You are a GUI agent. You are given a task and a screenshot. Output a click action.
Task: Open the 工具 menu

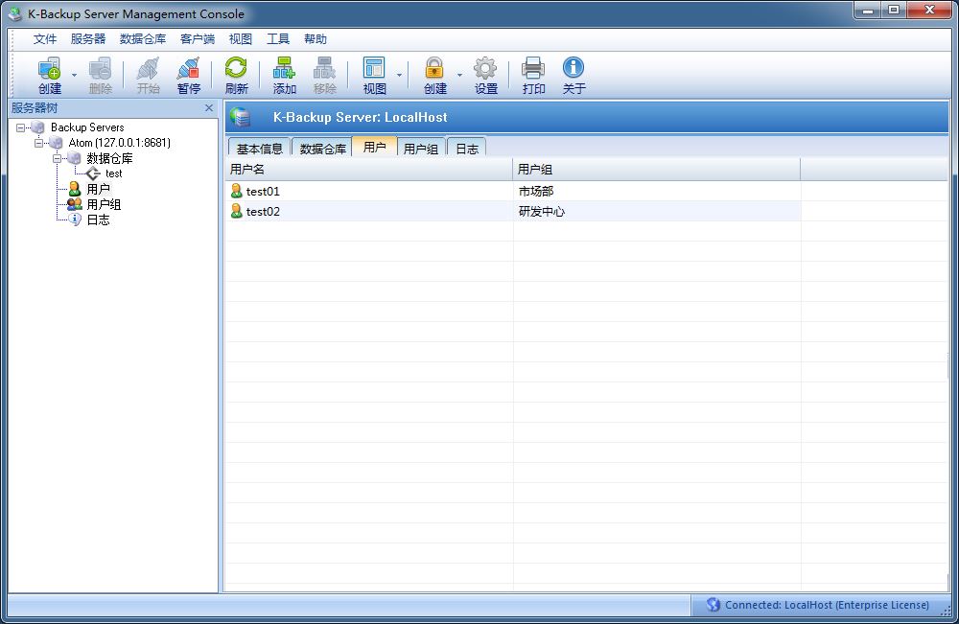(x=278, y=39)
